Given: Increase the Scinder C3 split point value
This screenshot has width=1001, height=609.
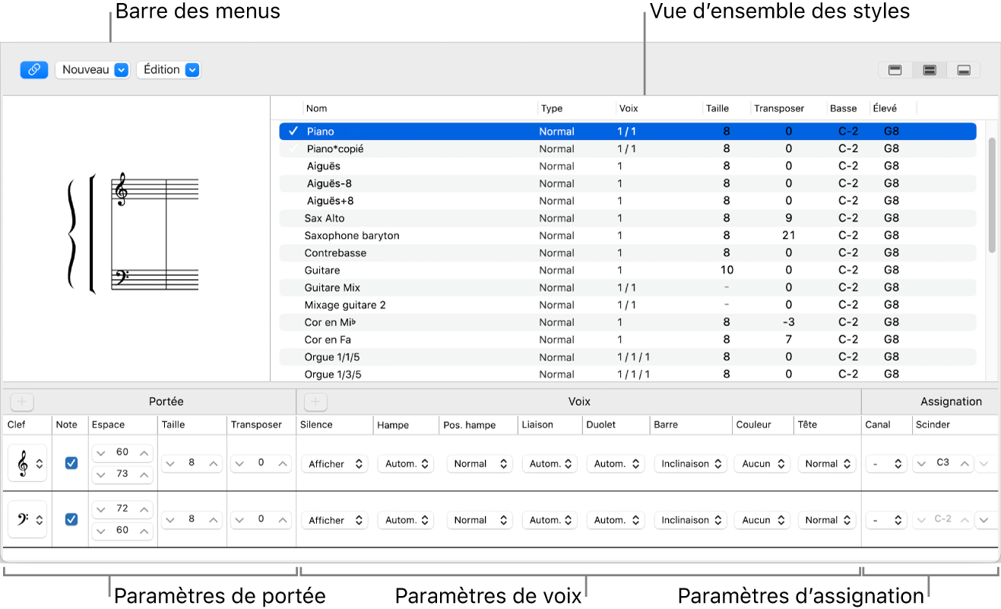Looking at the screenshot, I should tap(965, 463).
